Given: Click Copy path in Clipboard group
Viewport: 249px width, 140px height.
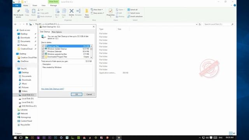Looking at the screenshot, I should [43, 13].
